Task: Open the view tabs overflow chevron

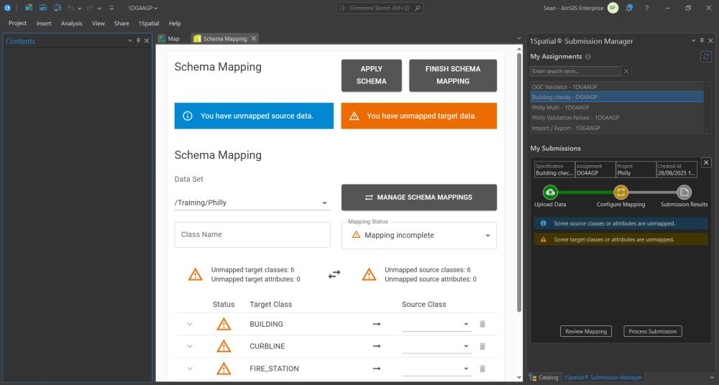Action: click(x=519, y=39)
